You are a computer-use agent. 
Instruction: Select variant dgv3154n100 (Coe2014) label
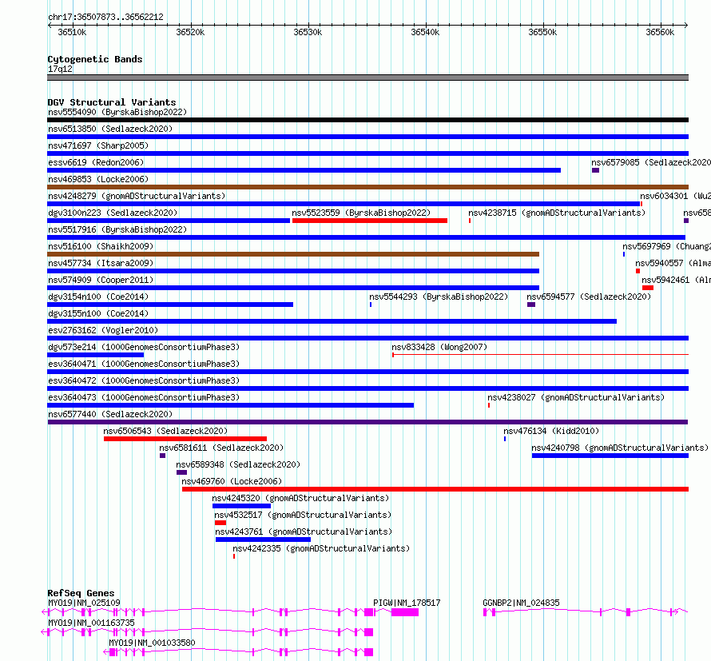pos(98,297)
